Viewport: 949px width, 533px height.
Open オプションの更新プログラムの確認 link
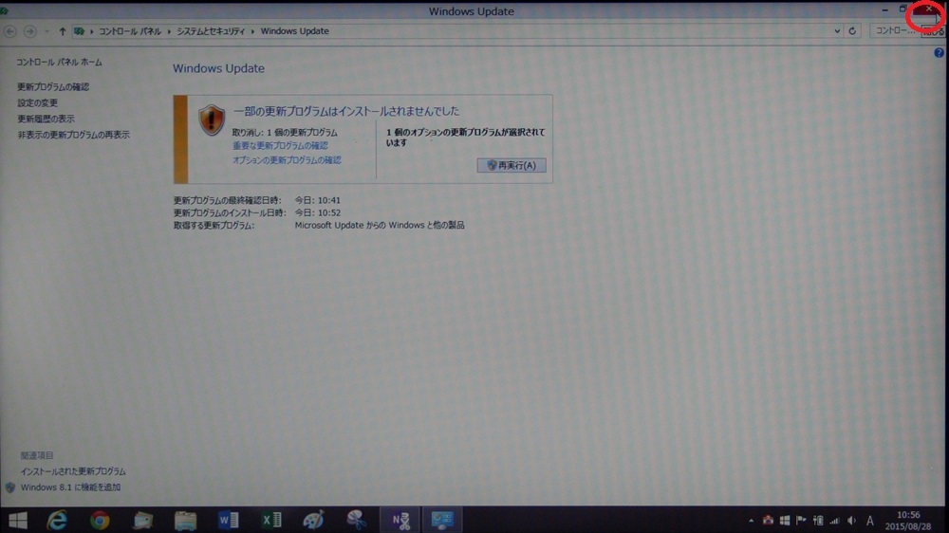287,159
